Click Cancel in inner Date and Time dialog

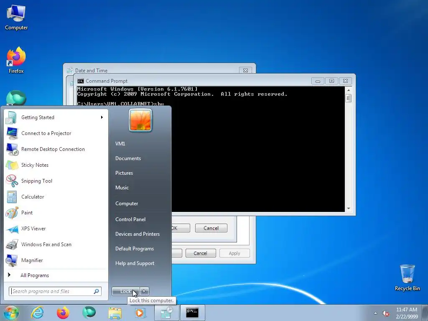point(211,228)
